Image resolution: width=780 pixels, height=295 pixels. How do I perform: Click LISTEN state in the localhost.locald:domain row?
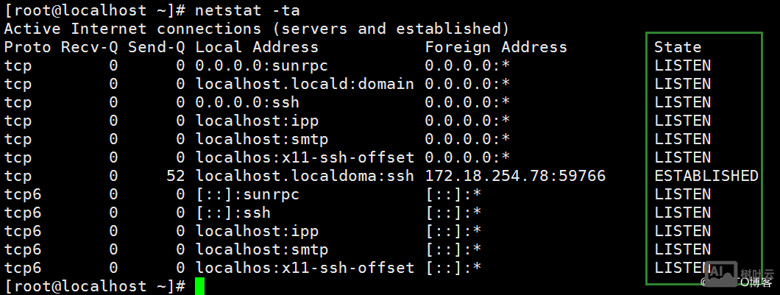pos(683,84)
